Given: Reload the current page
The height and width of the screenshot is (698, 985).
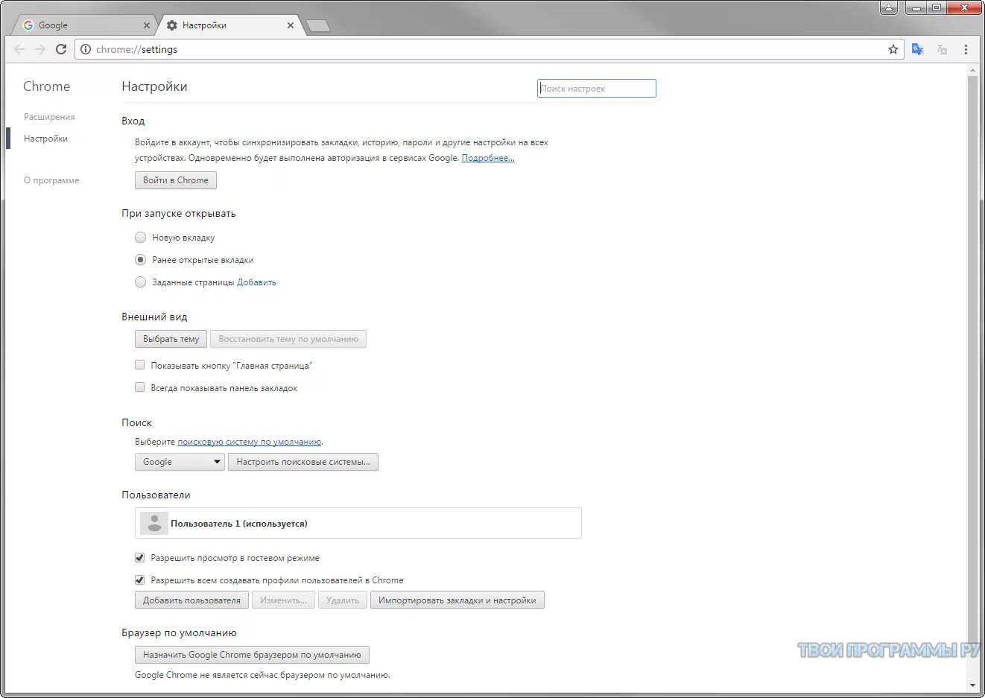Looking at the screenshot, I should tap(61, 49).
